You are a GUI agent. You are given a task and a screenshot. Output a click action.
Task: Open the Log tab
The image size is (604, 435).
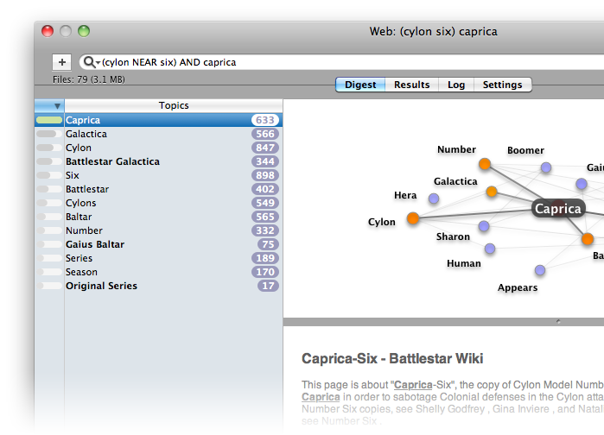pos(456,85)
